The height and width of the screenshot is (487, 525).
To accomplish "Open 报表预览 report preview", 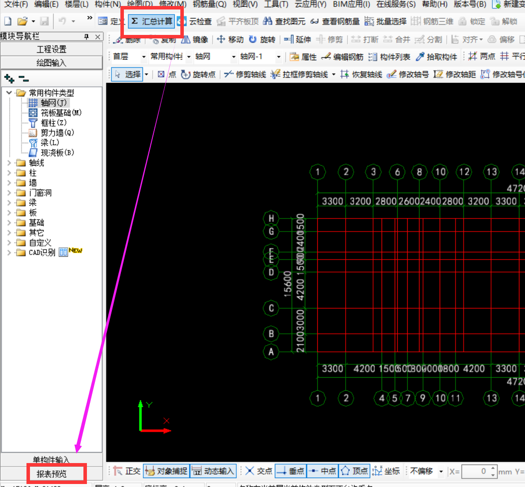I will (x=51, y=474).
